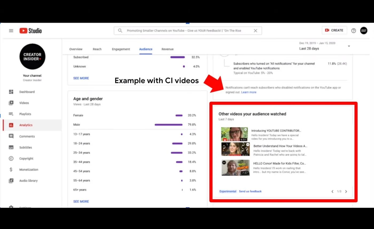Click the search magnifier icon
Image resolution: width=374 pixels, height=229 pixels.
(x=120, y=30)
